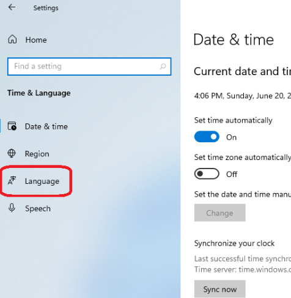Image resolution: width=291 pixels, height=298 pixels.
Task: Click the Speech microphone icon
Action: pos(12,208)
